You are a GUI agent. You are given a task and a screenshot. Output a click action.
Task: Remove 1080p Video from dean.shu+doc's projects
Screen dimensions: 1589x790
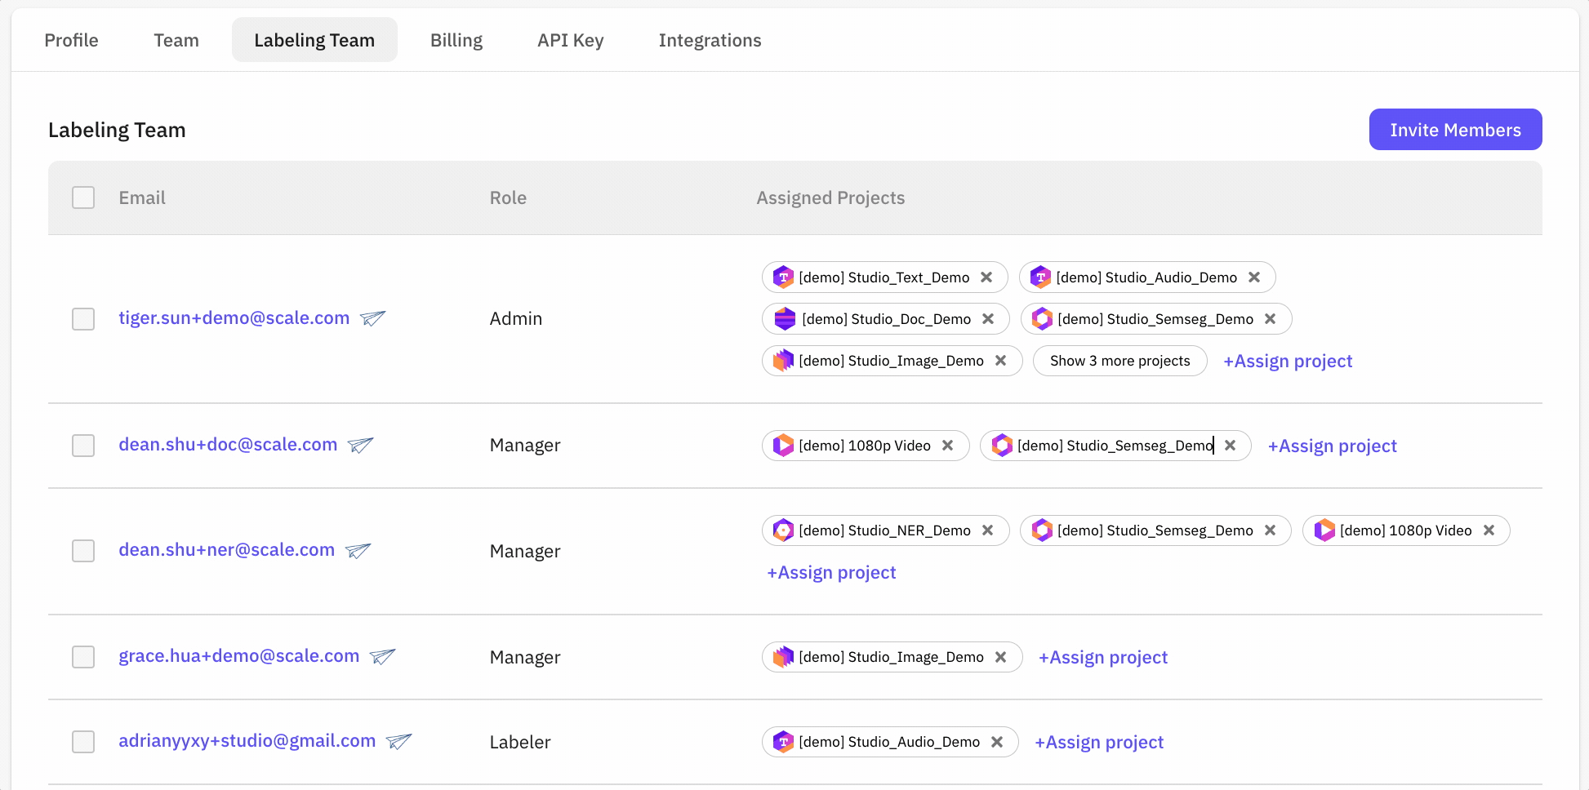pyautogui.click(x=948, y=446)
